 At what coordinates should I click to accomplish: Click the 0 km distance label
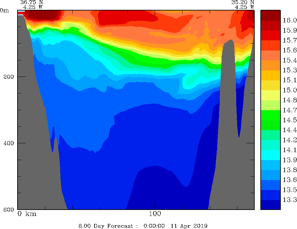[27, 214]
